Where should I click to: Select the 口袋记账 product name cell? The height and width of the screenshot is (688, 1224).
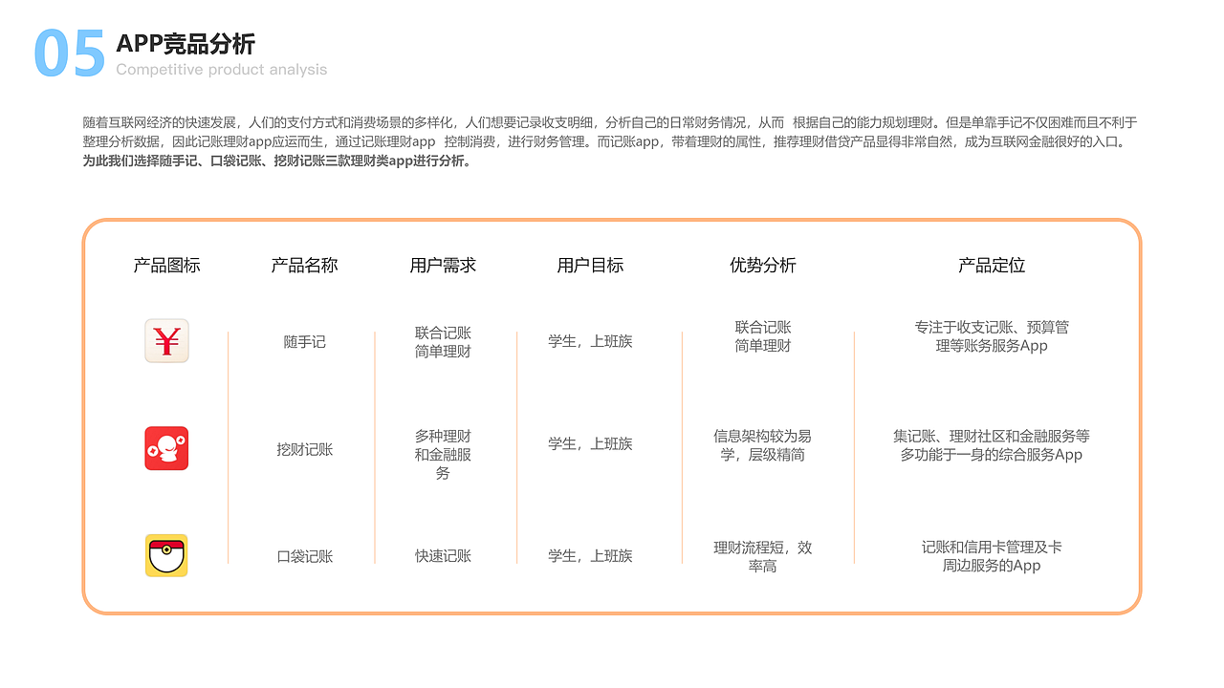coord(303,556)
